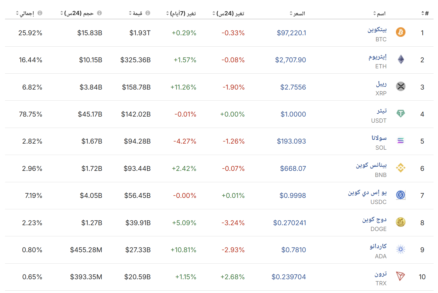Sort by اسم column header
Image resolution: width=438 pixels, height=293 pixels.
(379, 13)
